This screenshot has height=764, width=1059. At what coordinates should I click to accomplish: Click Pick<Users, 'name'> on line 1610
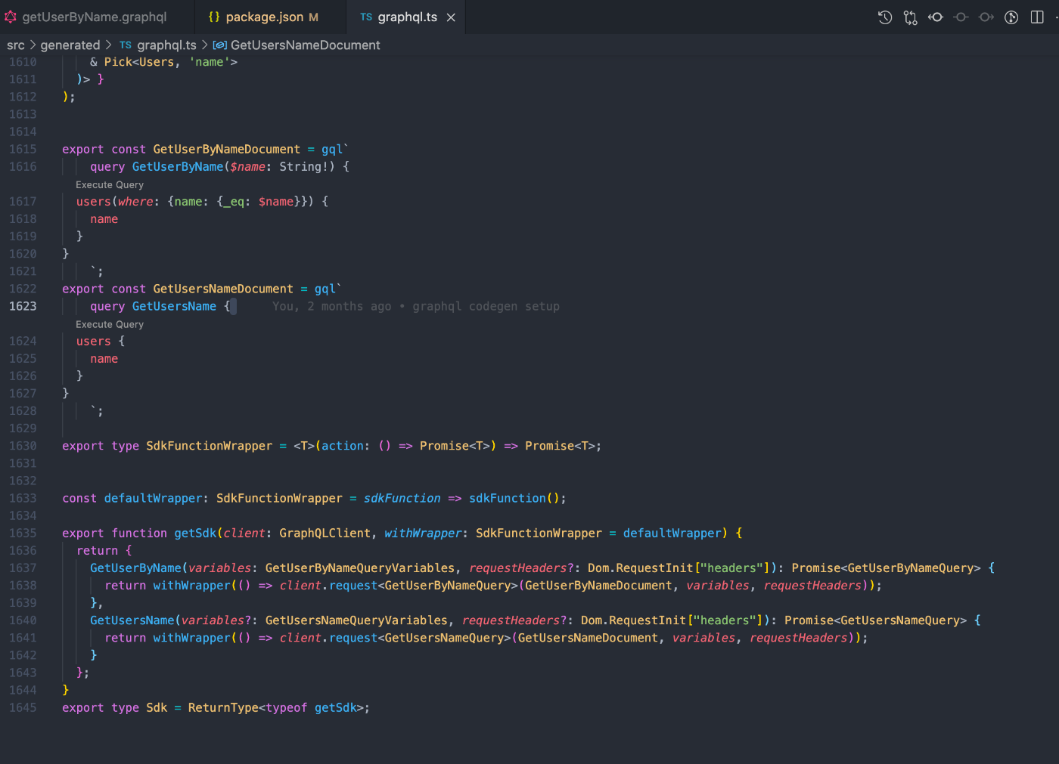(171, 62)
